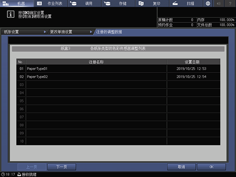This screenshot has height=177, width=236.
Task: Click the date 2019/10/25 12:54
Action: (x=191, y=77)
